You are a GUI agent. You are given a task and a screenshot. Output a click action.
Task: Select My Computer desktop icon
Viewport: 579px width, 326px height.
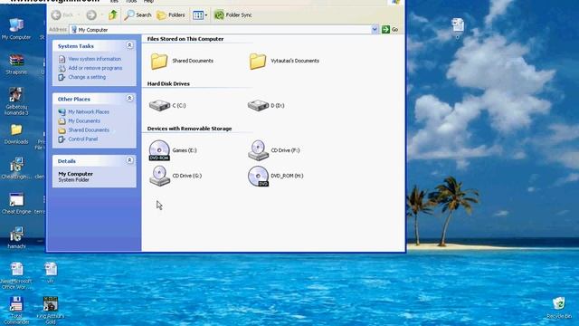[x=16, y=25]
